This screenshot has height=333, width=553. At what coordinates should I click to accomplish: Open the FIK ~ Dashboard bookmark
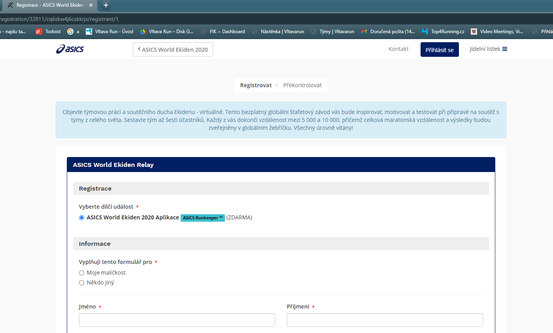223,32
